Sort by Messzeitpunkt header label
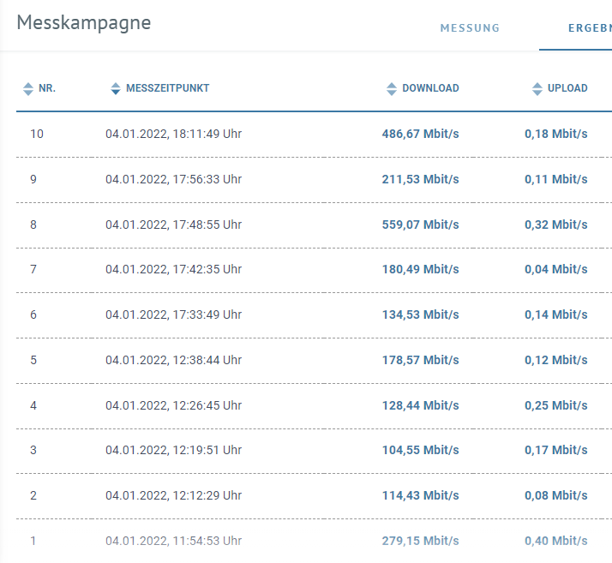Viewport: 612px width, 563px height. 168,88
